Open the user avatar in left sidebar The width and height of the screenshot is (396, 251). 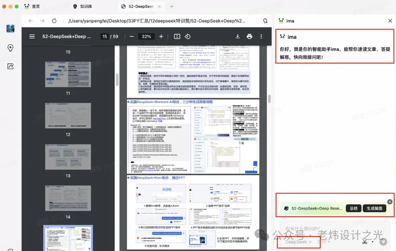point(10,28)
